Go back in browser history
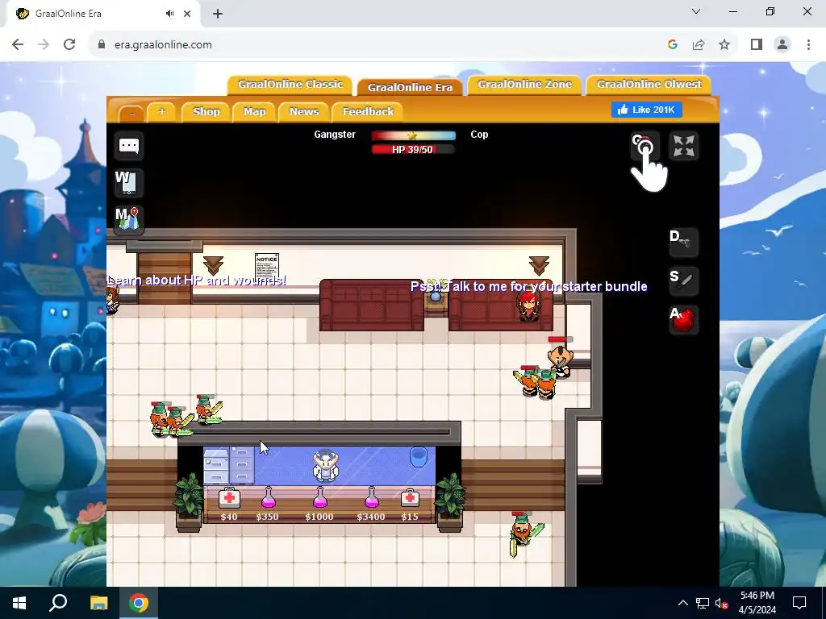Screen dimensions: 826x619 pyautogui.click(x=18, y=45)
